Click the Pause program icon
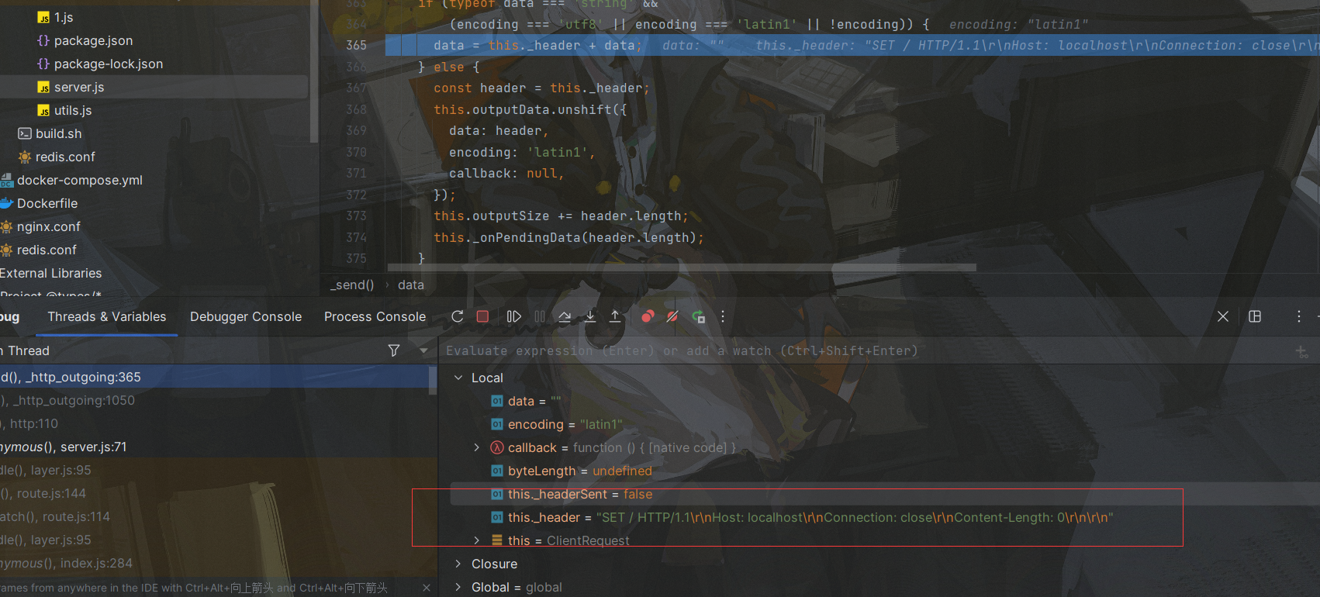1320x597 pixels. pos(540,316)
